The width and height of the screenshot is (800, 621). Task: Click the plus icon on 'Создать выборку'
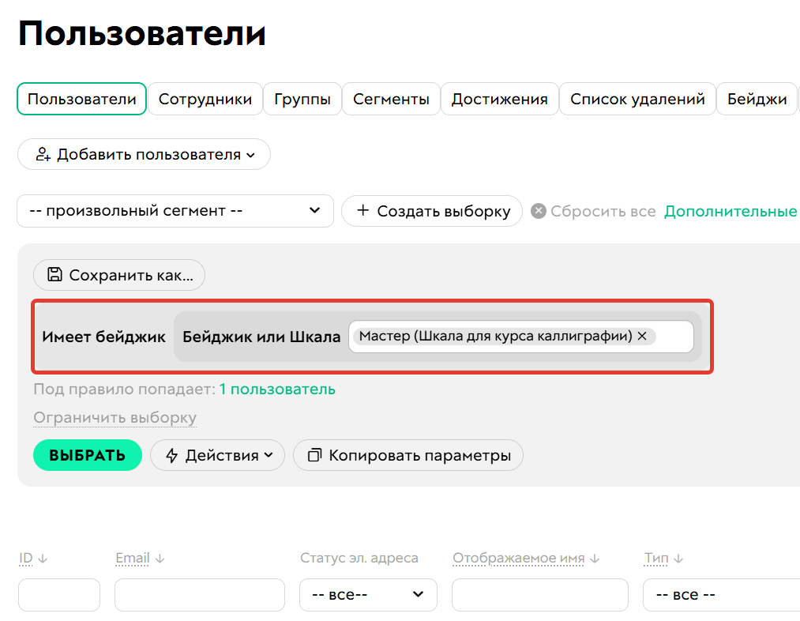(x=363, y=211)
